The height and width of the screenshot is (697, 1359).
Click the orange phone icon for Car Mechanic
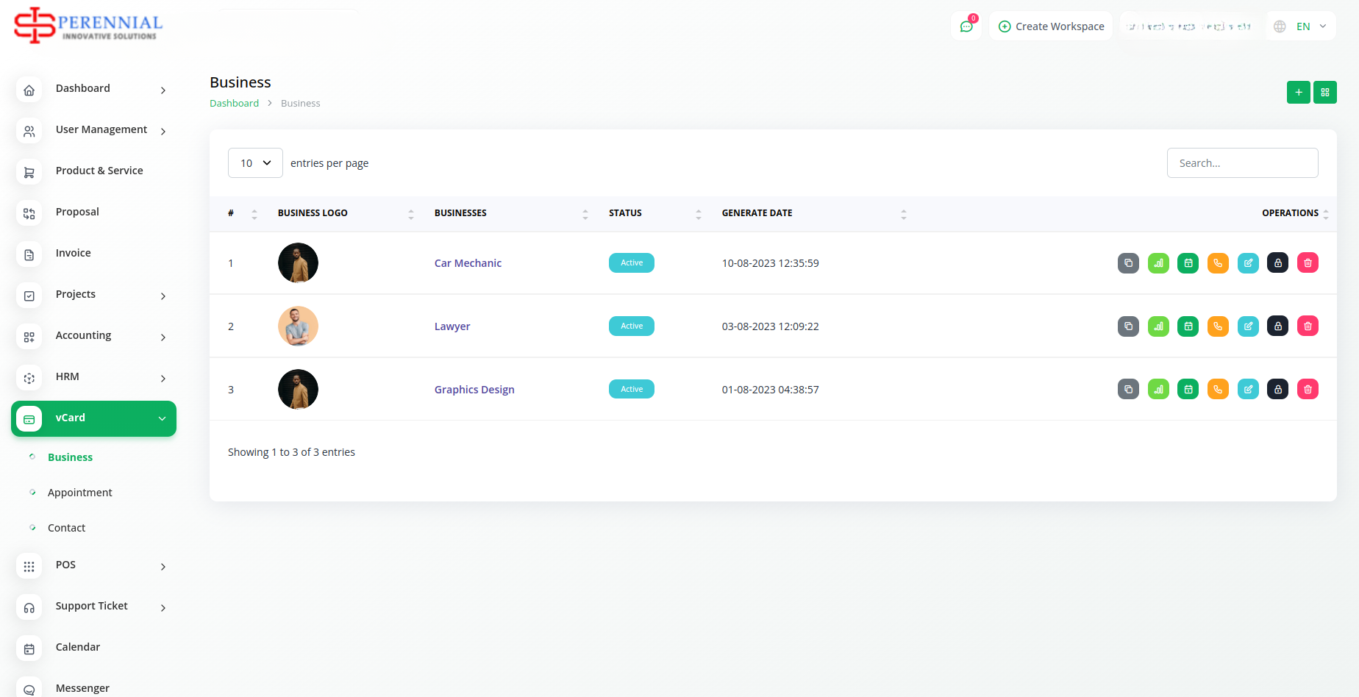[1218, 263]
